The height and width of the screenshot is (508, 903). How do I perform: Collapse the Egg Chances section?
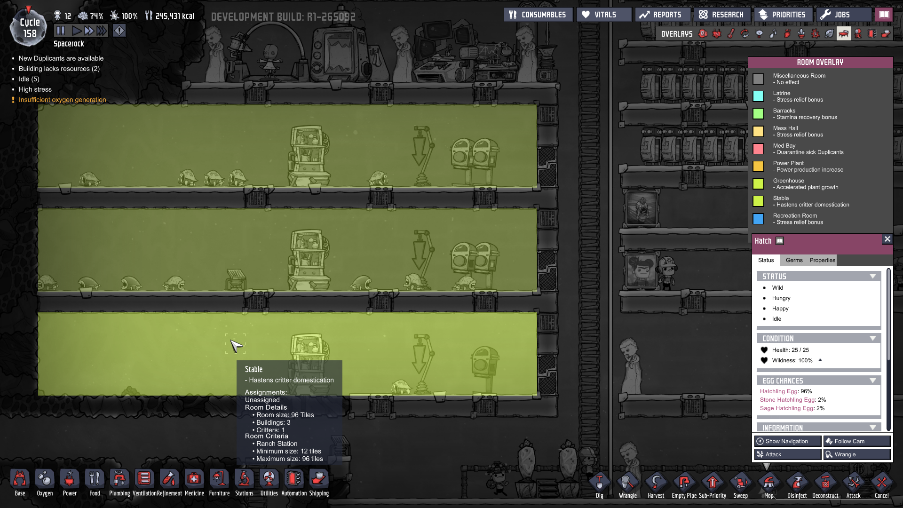click(x=873, y=381)
